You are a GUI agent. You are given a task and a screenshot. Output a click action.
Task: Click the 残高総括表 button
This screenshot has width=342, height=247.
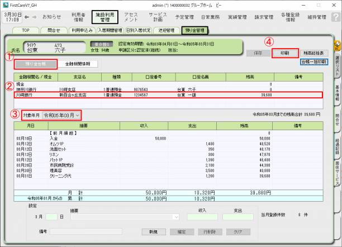pos(313,53)
